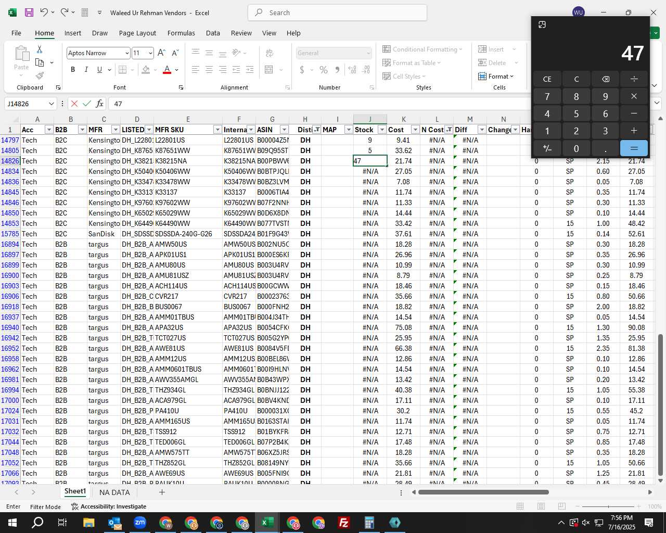Cancel formula entry with X icon
This screenshot has height=533, width=666.
(74, 104)
